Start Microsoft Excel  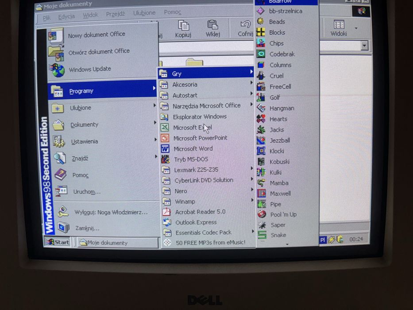207,128
